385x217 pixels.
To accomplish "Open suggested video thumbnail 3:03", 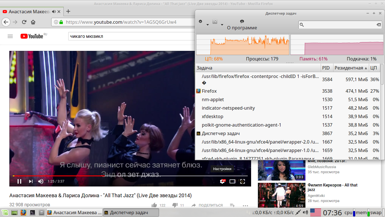I will pyautogui.click(x=282, y=170).
